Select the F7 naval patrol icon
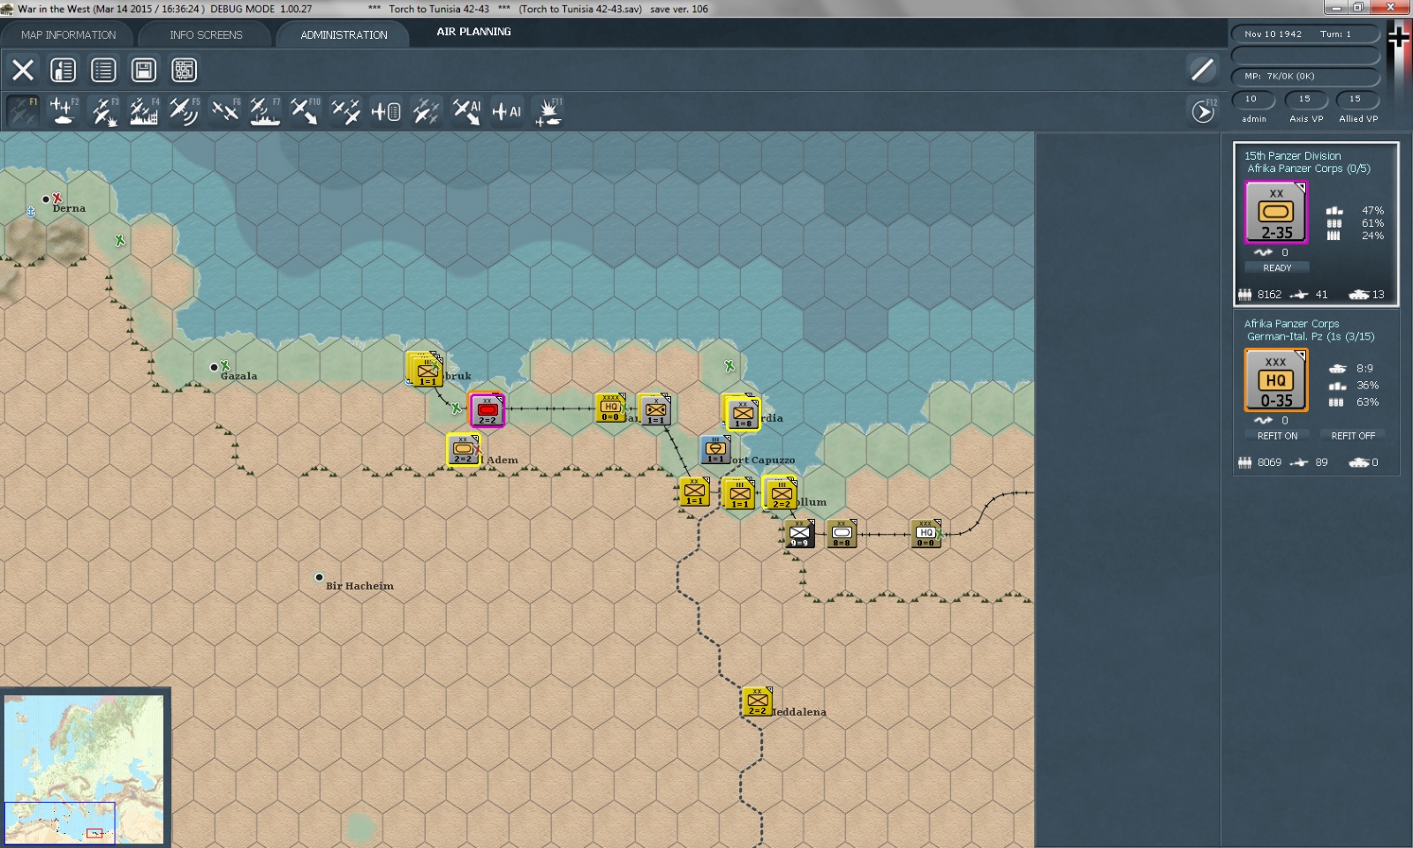 [x=264, y=111]
